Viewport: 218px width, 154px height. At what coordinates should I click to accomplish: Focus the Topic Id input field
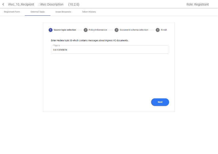[x=110, y=50]
